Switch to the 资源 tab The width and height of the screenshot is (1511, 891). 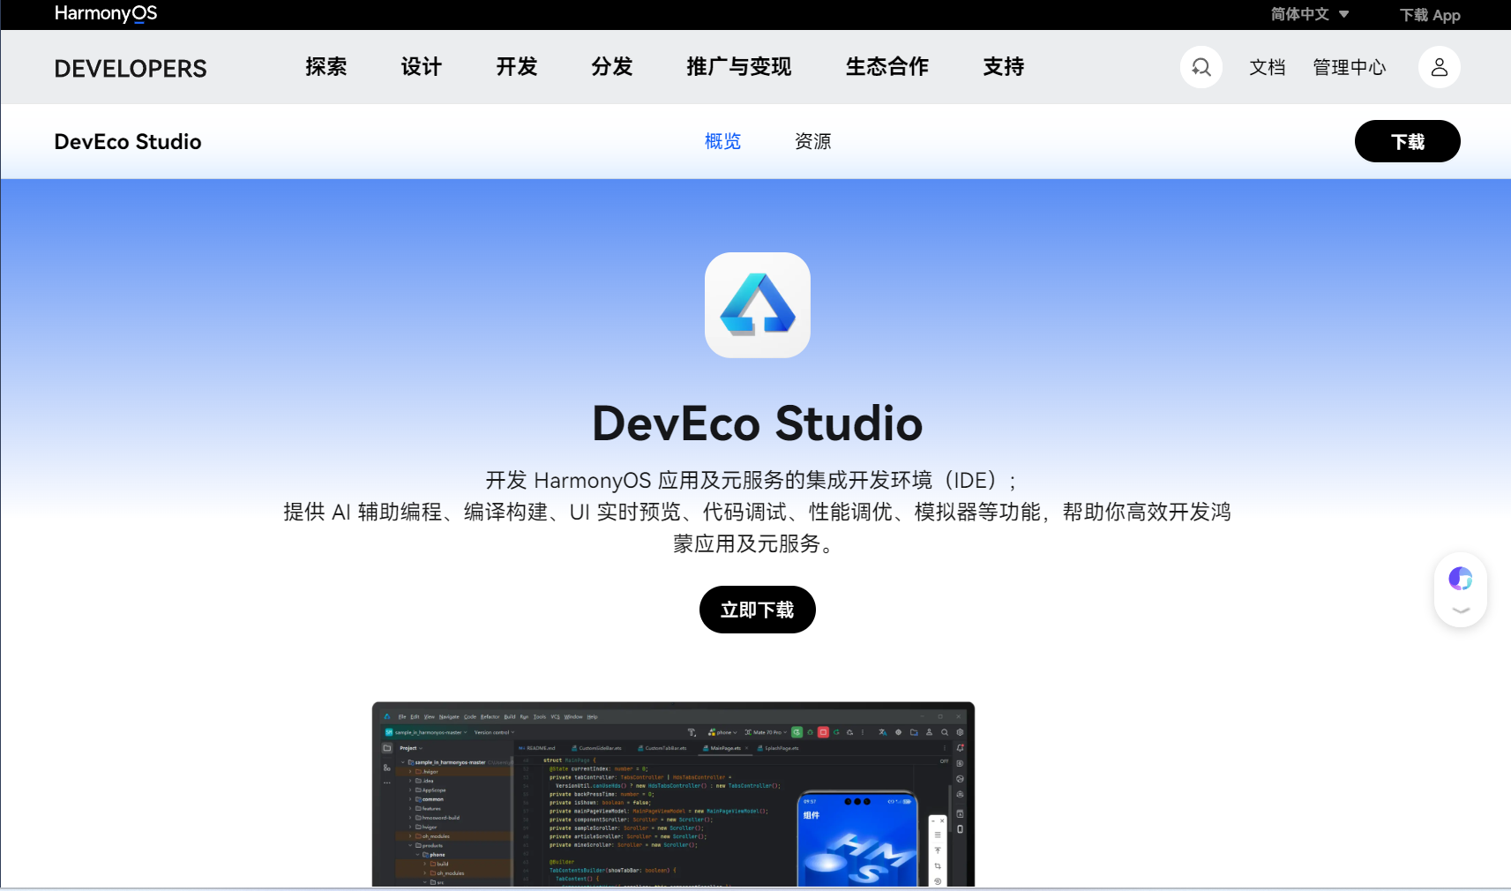click(813, 141)
